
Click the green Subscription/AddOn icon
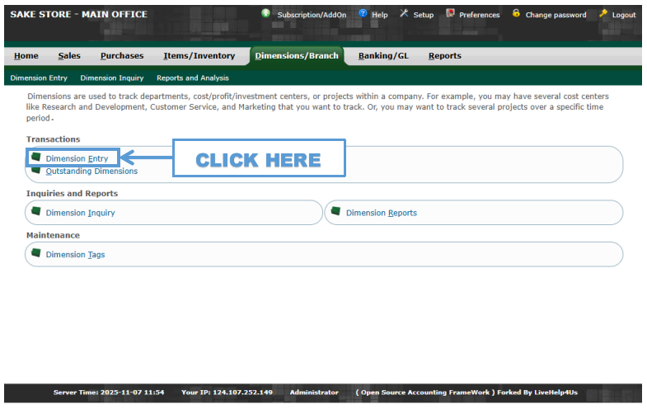tap(265, 13)
